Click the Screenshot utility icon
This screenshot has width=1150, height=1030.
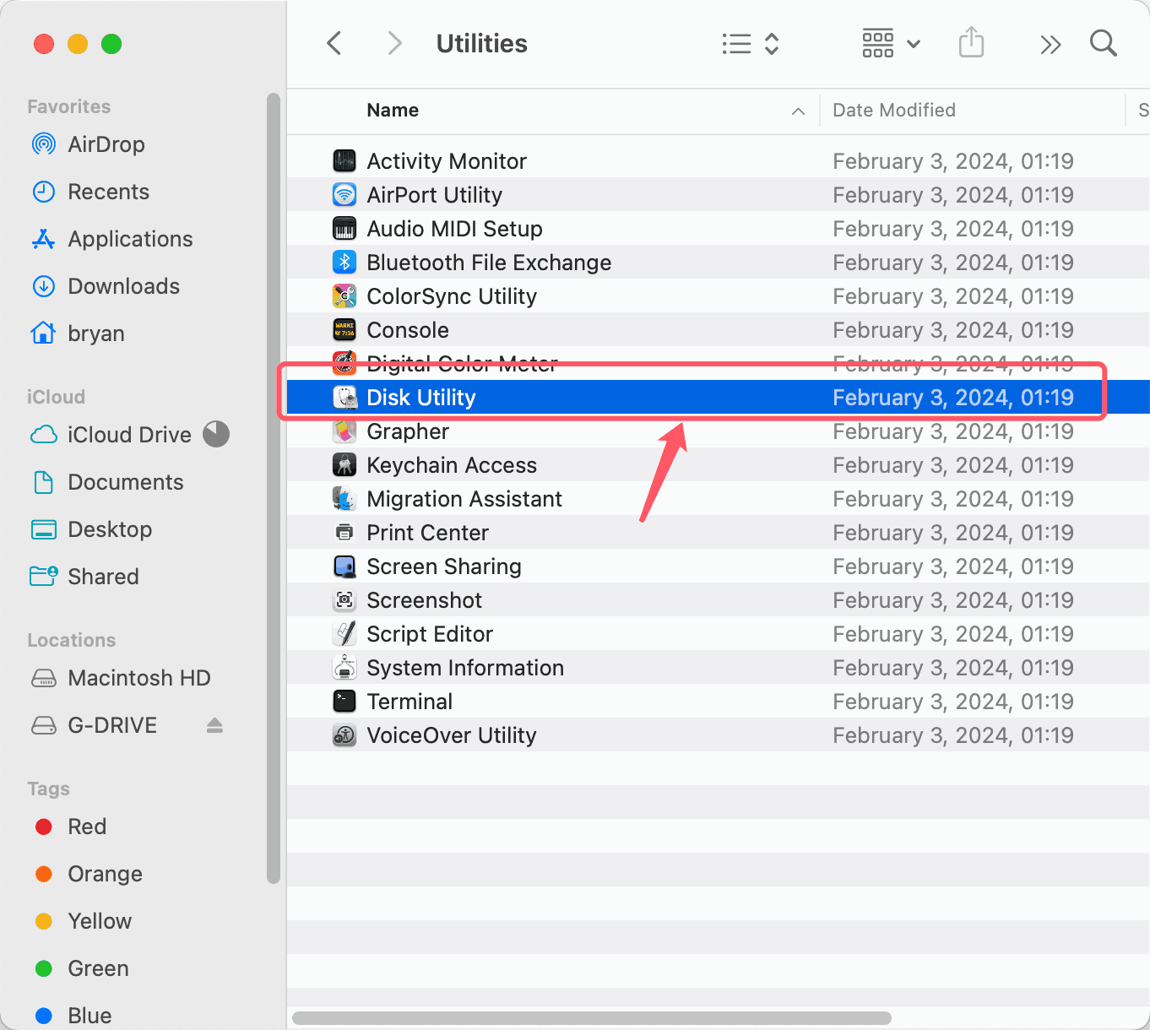(344, 599)
